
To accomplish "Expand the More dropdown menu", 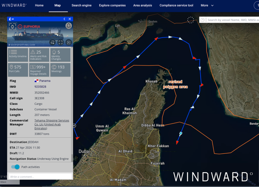I will [x=207, y=6].
